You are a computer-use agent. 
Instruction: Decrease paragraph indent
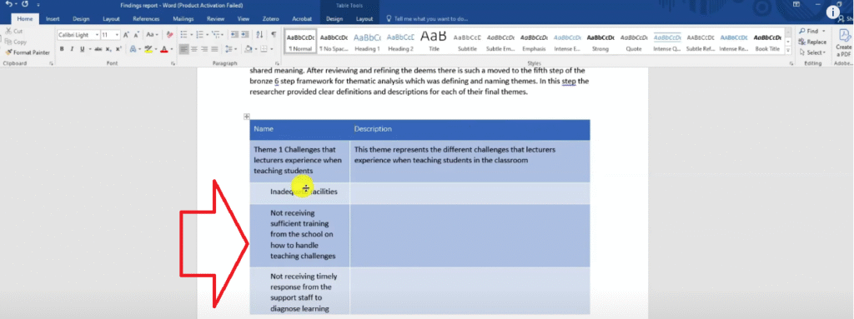coord(234,35)
